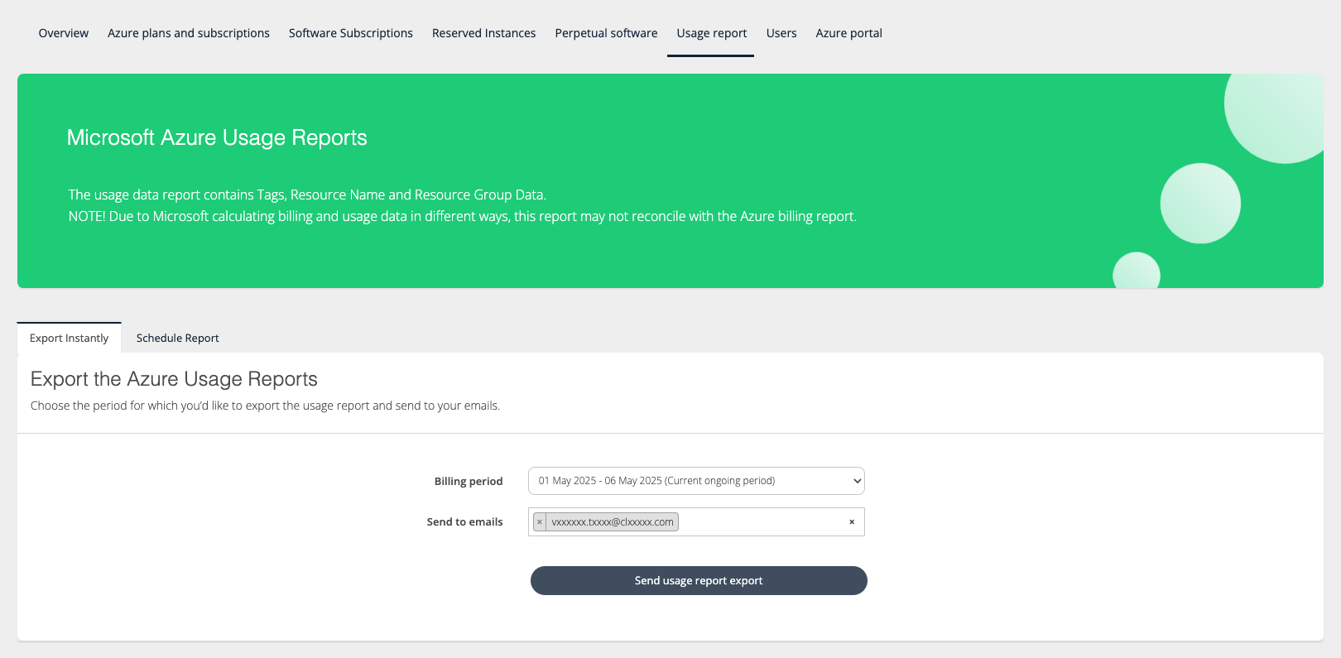Click inside the Send to emails field
This screenshot has height=658, width=1341.
point(762,522)
